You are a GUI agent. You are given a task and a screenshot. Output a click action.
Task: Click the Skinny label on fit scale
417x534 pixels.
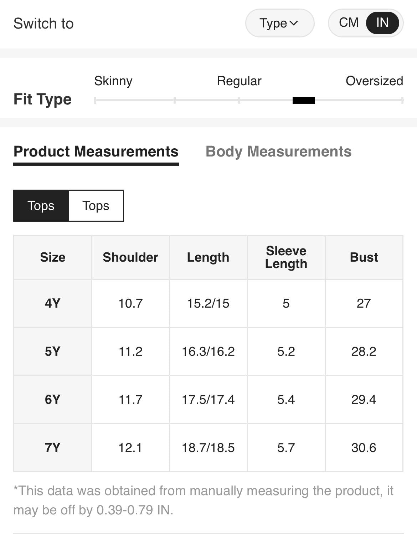pos(113,81)
